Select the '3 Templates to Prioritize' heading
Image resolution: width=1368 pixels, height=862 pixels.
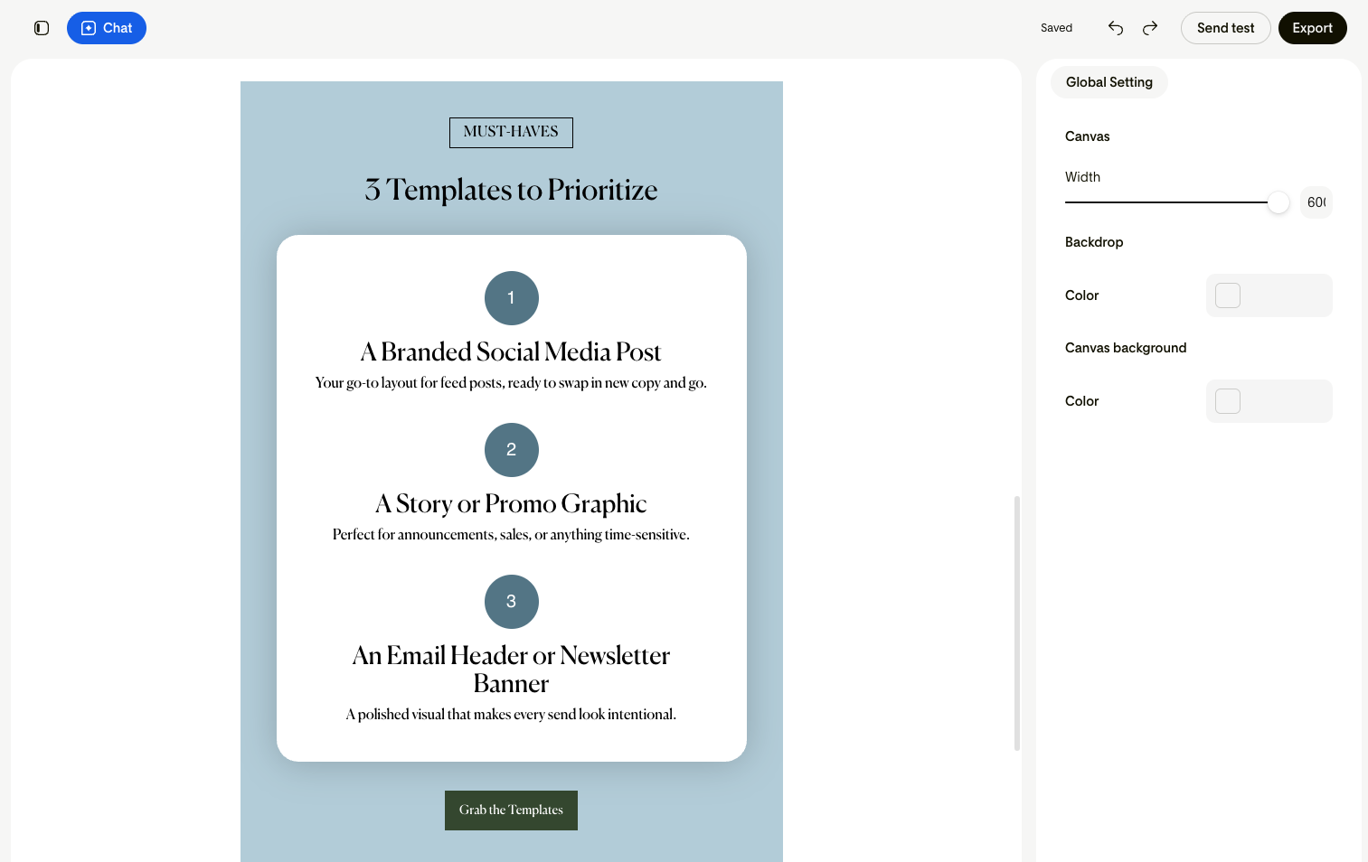tap(511, 190)
